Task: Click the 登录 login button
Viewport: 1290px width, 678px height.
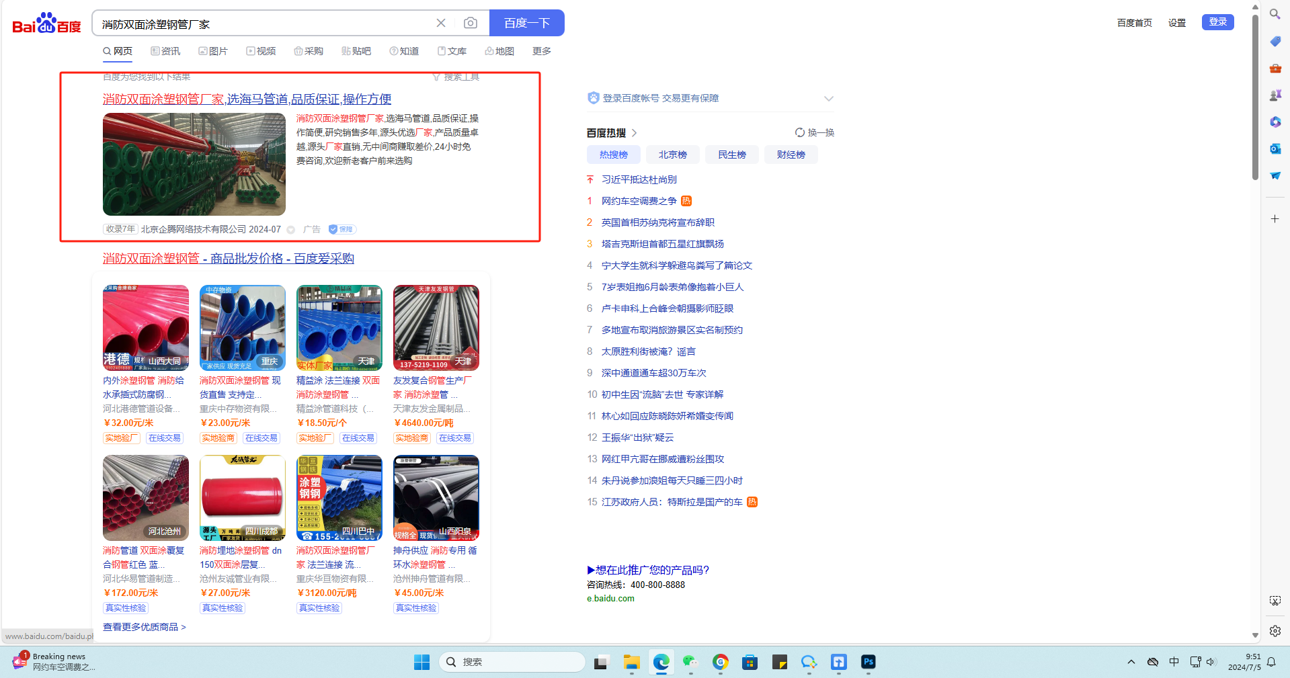Action: 1218,22
